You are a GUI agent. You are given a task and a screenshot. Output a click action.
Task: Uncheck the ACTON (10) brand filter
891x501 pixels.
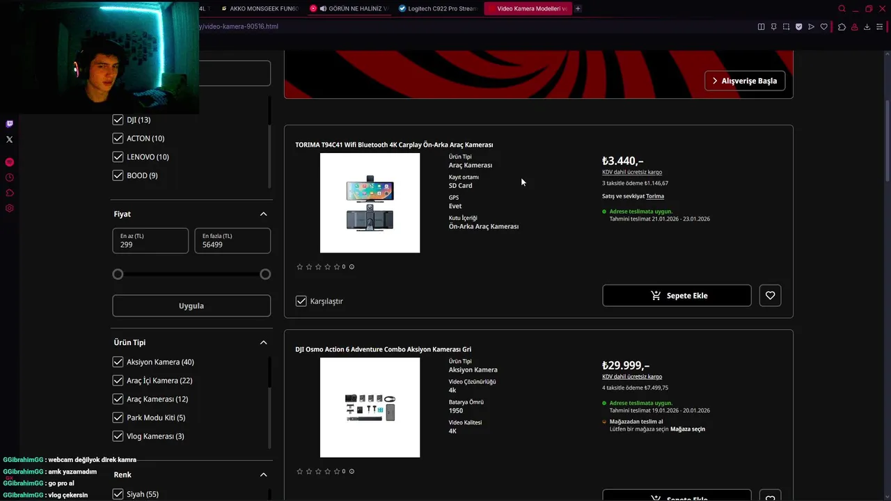(x=118, y=138)
